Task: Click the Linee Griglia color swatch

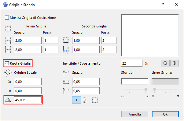Action: coord(165,81)
